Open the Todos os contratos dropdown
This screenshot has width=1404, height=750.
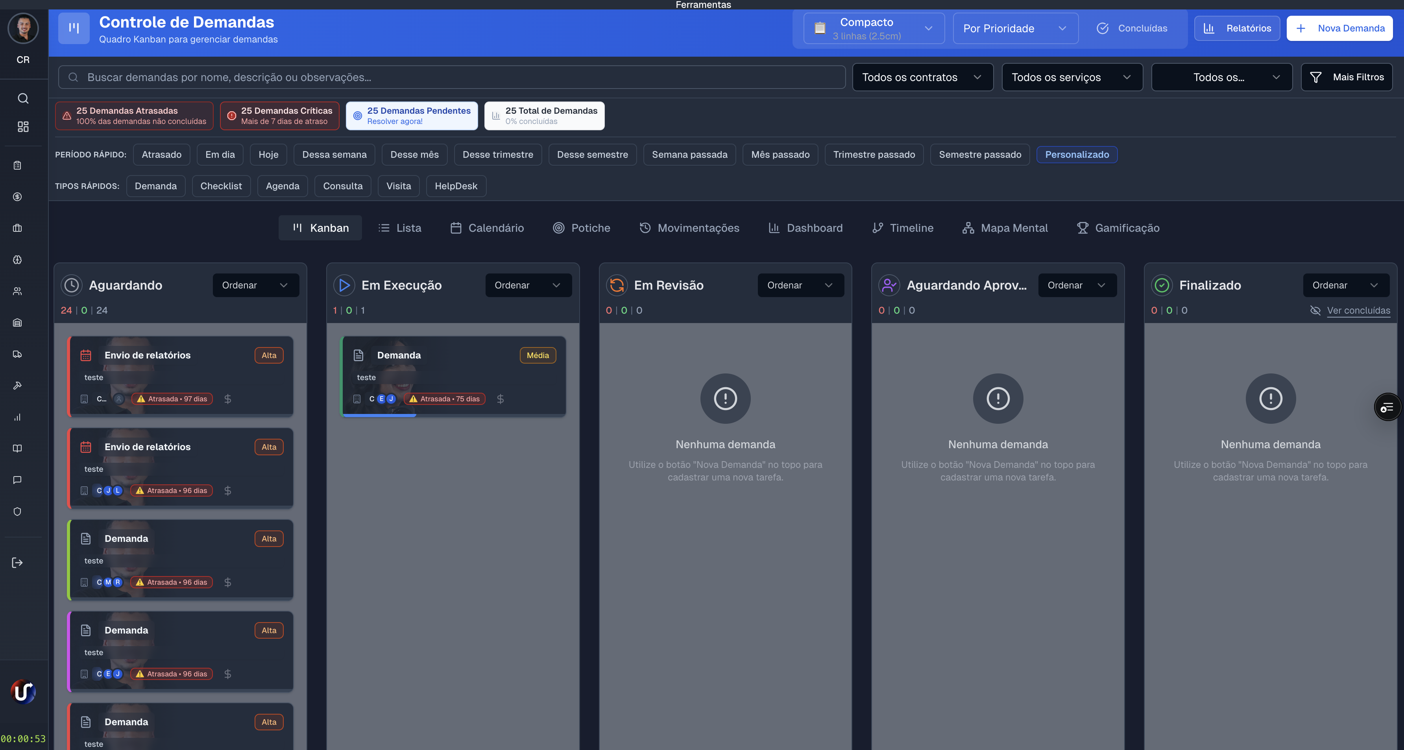coord(922,78)
